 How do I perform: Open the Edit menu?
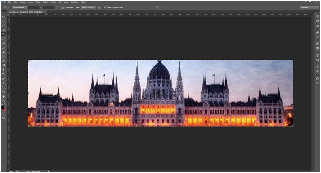tap(16, 2)
